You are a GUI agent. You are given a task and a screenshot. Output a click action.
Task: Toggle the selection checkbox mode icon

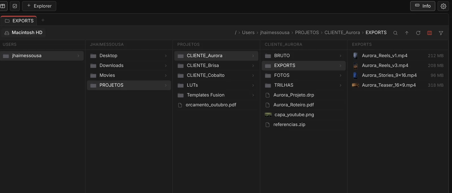pyautogui.click(x=15, y=6)
